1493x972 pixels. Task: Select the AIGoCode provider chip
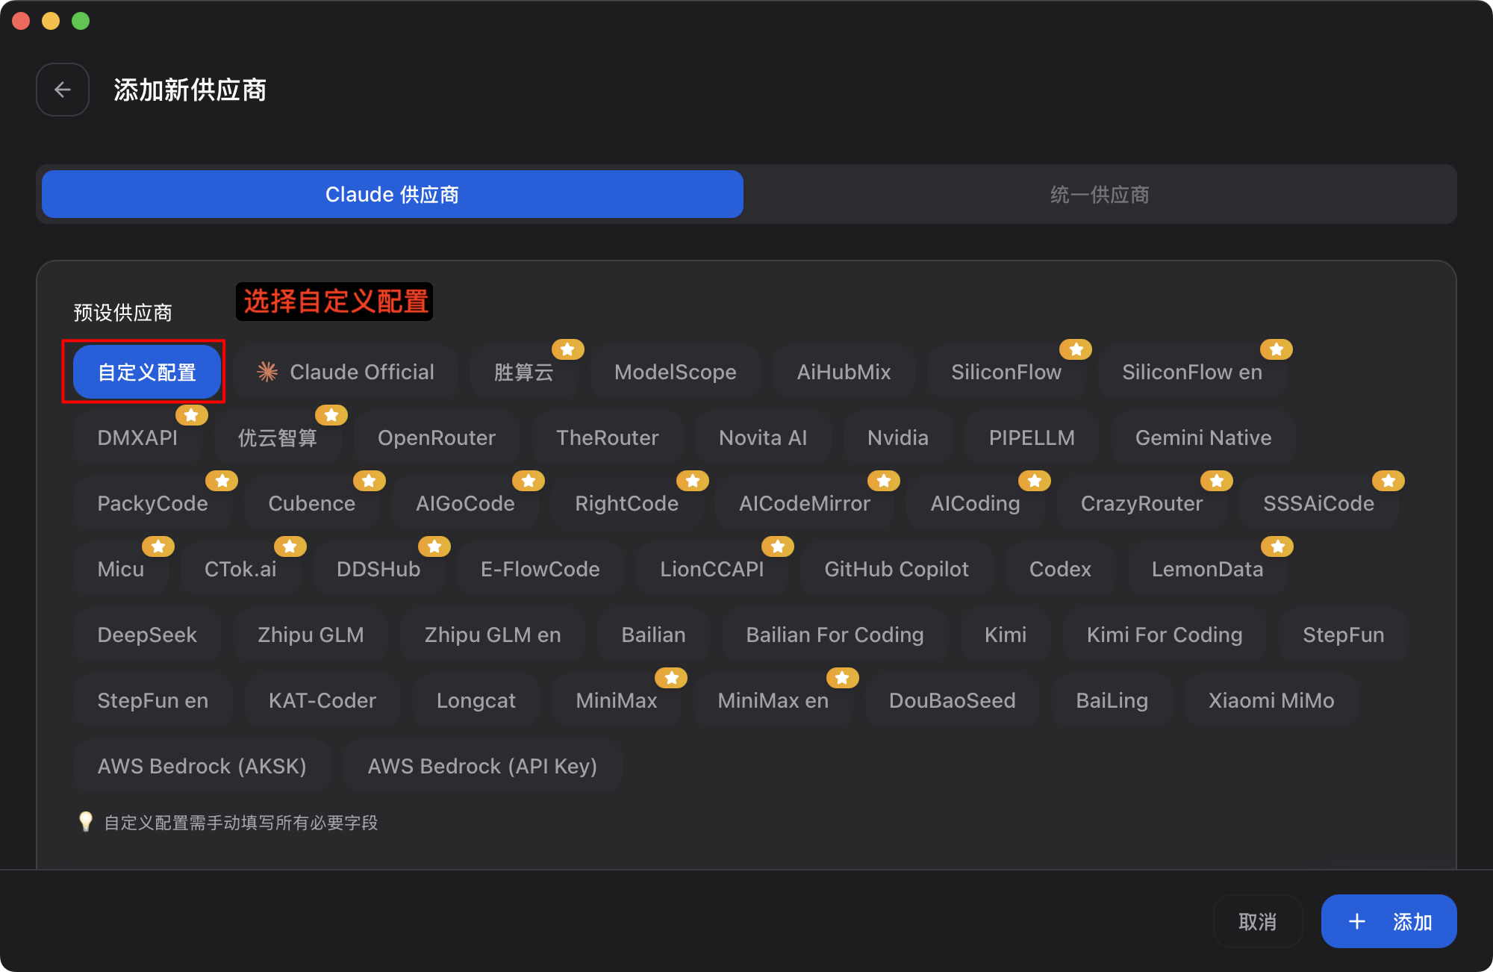(465, 503)
